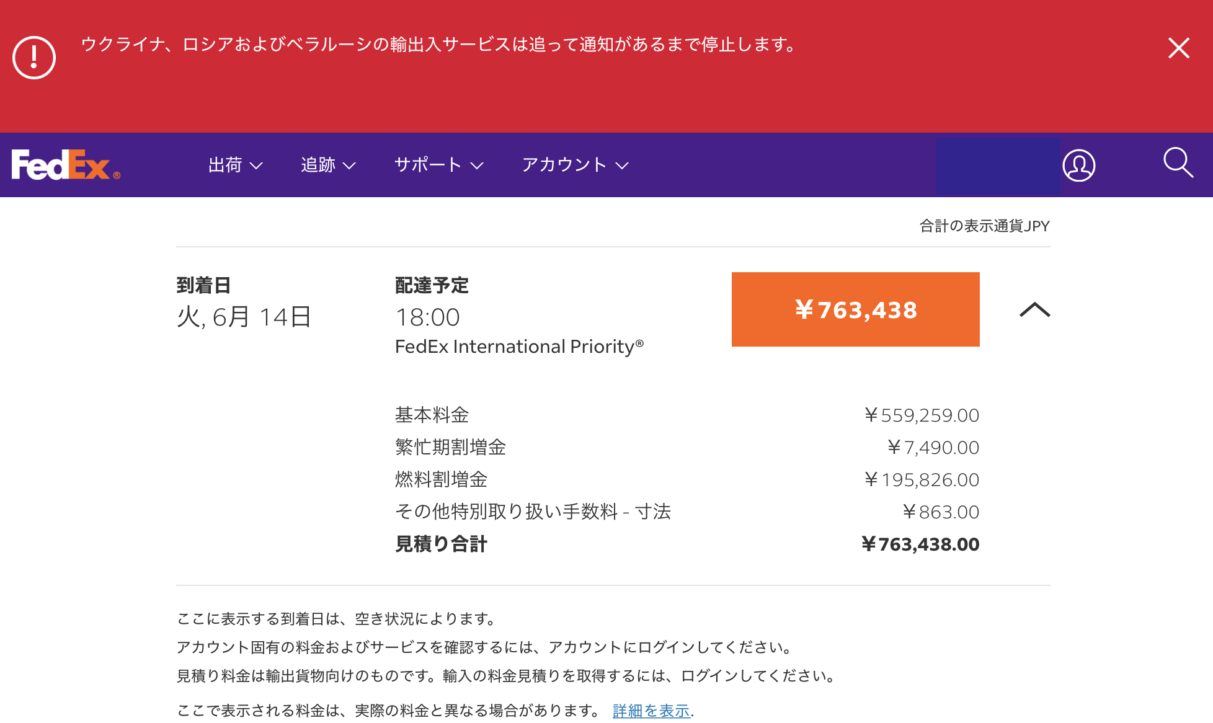This screenshot has height=723, width=1213.
Task: Open the 詳細を表示 link
Action: [651, 711]
